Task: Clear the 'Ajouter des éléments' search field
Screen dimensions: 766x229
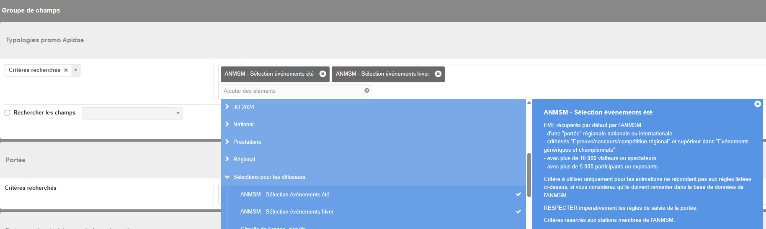Action: point(367,91)
